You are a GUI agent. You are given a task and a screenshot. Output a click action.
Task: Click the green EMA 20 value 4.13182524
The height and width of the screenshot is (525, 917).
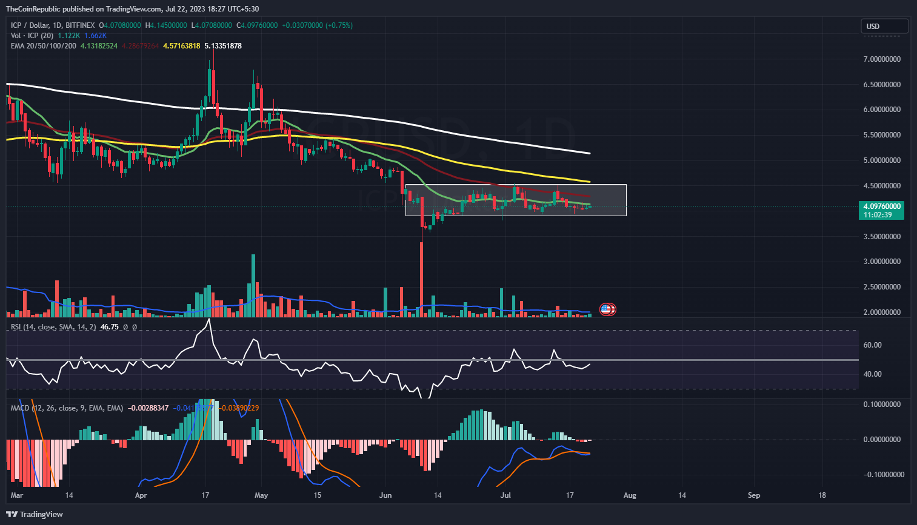[x=99, y=46]
